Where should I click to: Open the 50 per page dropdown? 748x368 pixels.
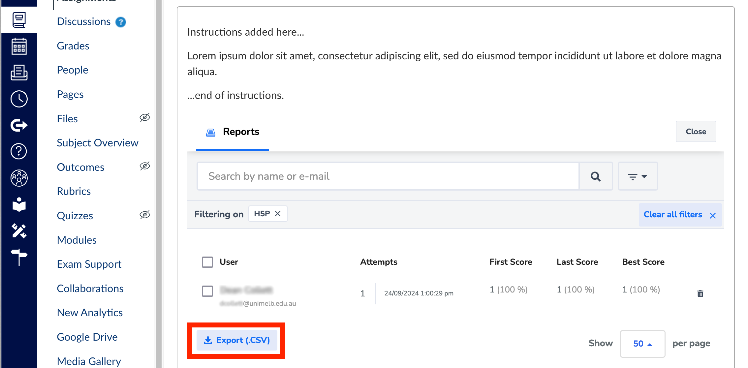642,344
